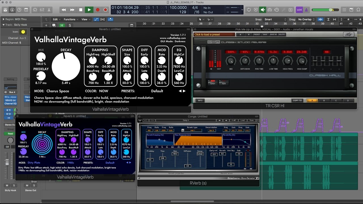The image size is (363, 204).
Task: Click the MODE Dirty Plate selector in Reverb II
Action: pos(34,163)
